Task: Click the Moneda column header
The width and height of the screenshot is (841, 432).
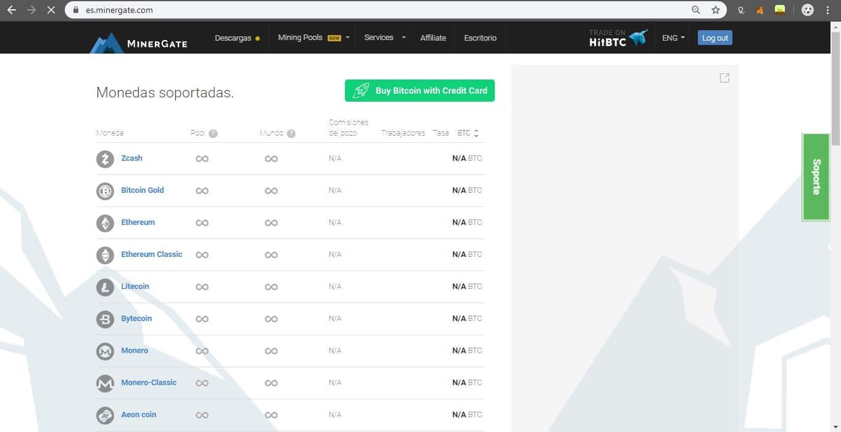Action: [110, 133]
